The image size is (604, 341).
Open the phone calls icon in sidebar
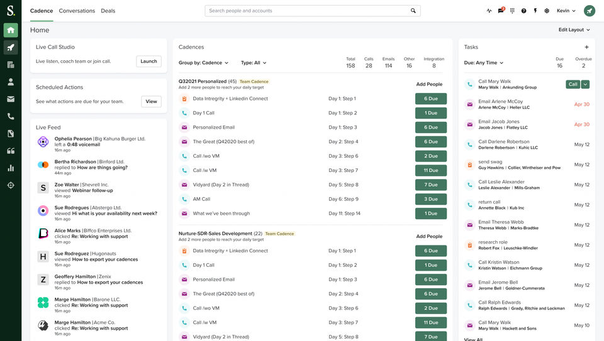(x=11, y=116)
